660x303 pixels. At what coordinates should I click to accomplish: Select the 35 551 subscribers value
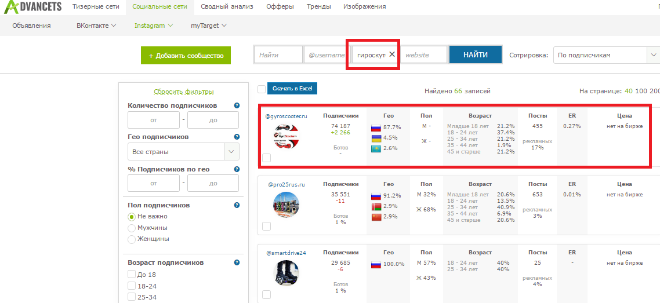340,195
